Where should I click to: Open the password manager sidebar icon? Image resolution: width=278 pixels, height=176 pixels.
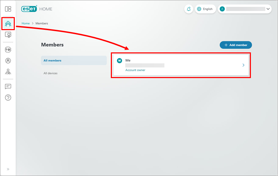(8, 50)
